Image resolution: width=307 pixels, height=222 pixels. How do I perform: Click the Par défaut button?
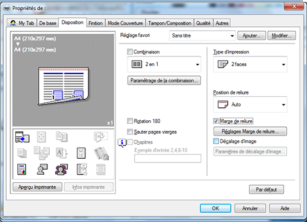(266, 189)
